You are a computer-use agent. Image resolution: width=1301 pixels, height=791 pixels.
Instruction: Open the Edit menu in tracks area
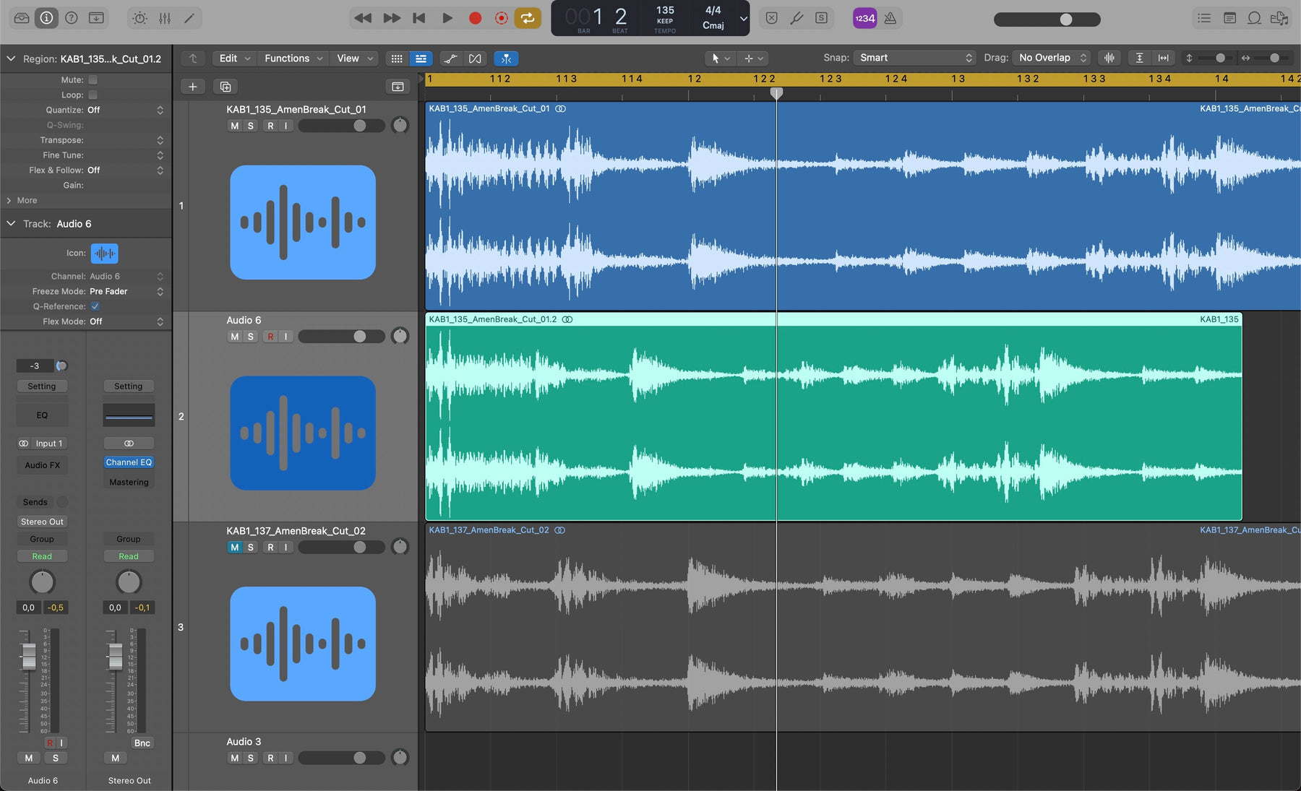click(x=235, y=59)
